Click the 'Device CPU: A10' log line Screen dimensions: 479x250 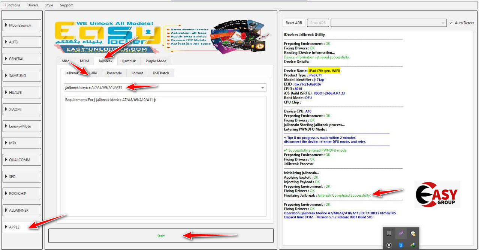[x=298, y=111]
